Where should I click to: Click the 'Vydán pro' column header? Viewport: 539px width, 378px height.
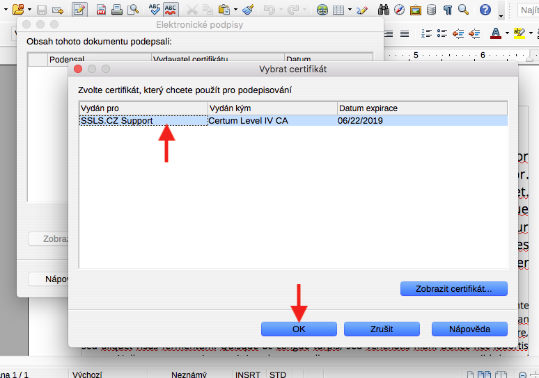143,108
